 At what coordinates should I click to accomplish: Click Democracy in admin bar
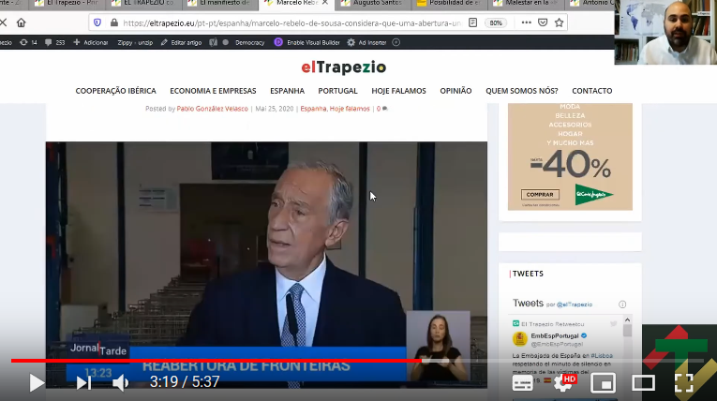[x=249, y=42]
